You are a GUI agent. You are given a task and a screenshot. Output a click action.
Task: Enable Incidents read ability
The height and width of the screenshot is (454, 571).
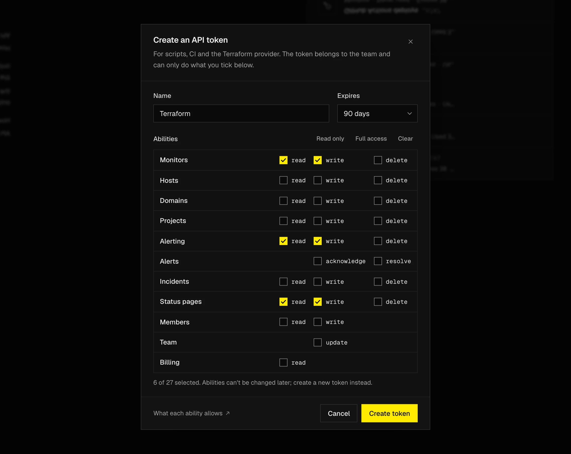(283, 282)
